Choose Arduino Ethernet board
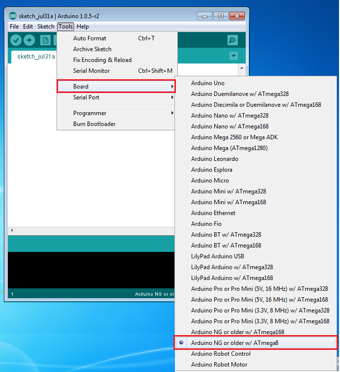 (x=255, y=213)
